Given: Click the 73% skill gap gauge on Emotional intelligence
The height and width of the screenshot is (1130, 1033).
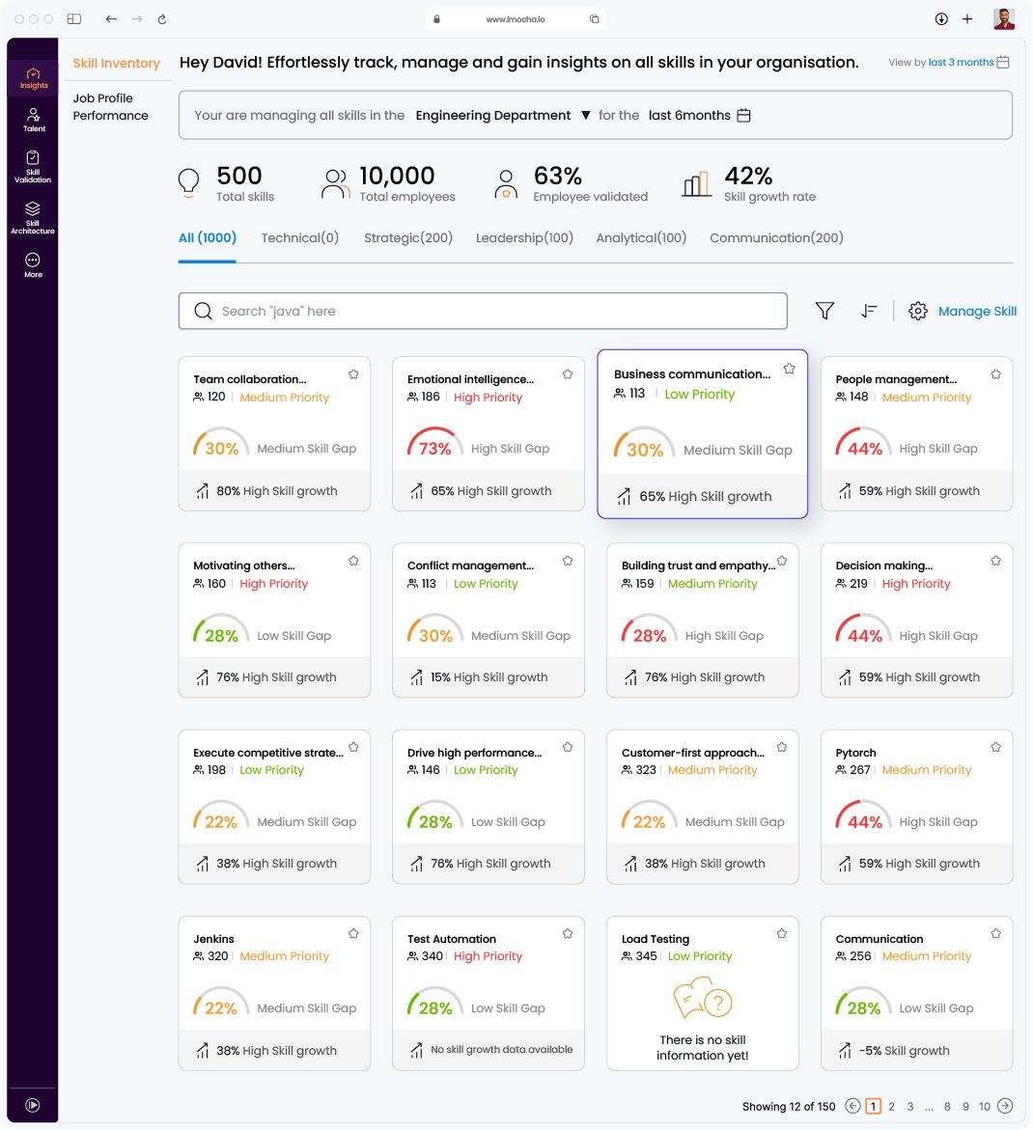Looking at the screenshot, I should pyautogui.click(x=433, y=442).
